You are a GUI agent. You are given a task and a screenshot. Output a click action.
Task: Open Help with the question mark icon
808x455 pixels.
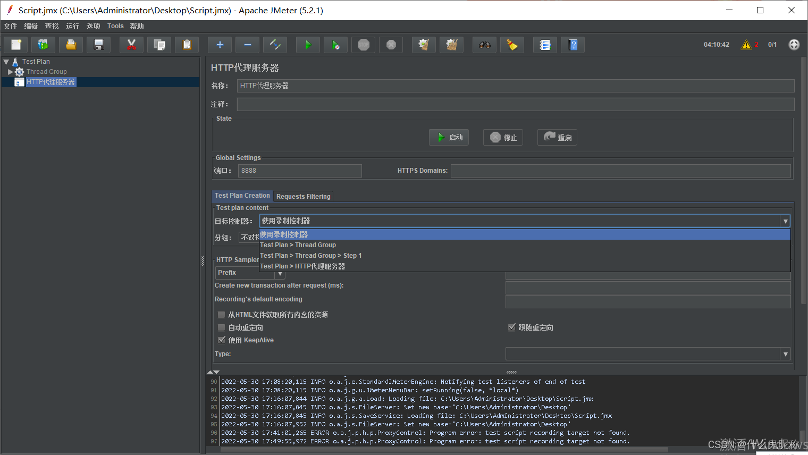coord(573,45)
